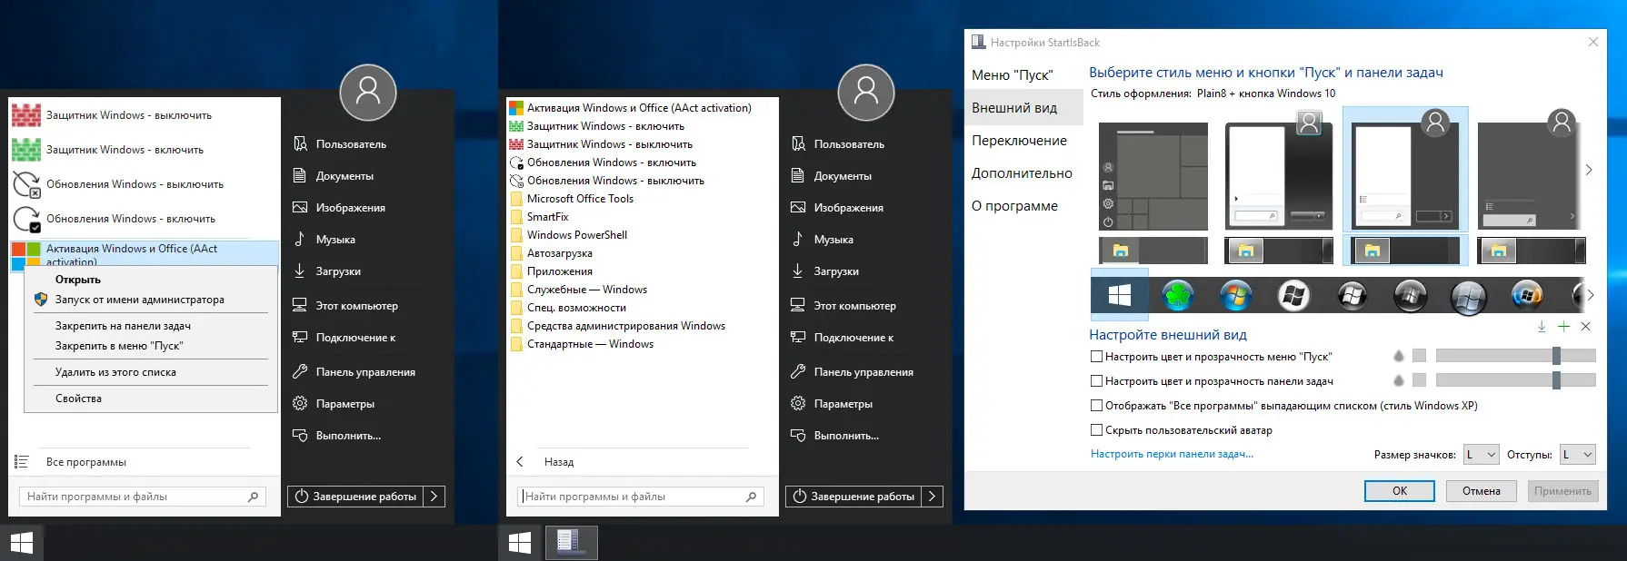Click the Windows Start button on middle taskbar
Screen dimensions: 1627x561
(x=520, y=543)
